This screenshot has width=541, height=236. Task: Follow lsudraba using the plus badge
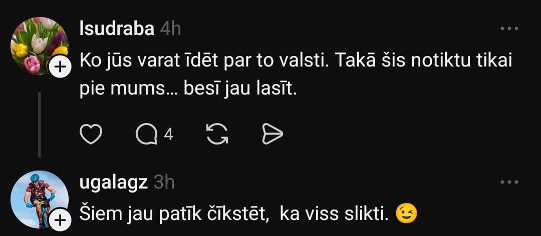pos(59,67)
